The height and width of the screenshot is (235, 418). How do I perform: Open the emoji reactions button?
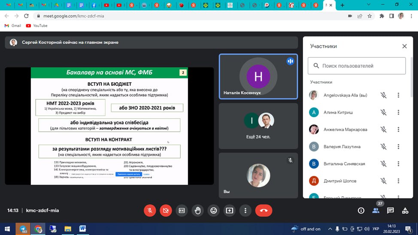tap(214, 211)
